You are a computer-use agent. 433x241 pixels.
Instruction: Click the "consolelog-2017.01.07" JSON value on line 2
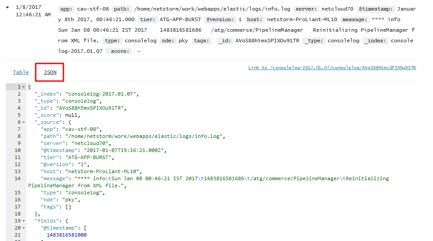point(100,94)
